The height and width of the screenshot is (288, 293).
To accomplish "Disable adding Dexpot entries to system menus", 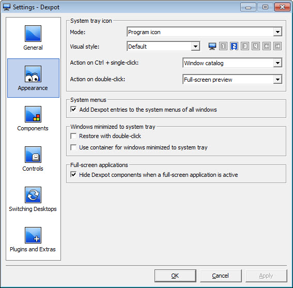I will tap(73, 110).
